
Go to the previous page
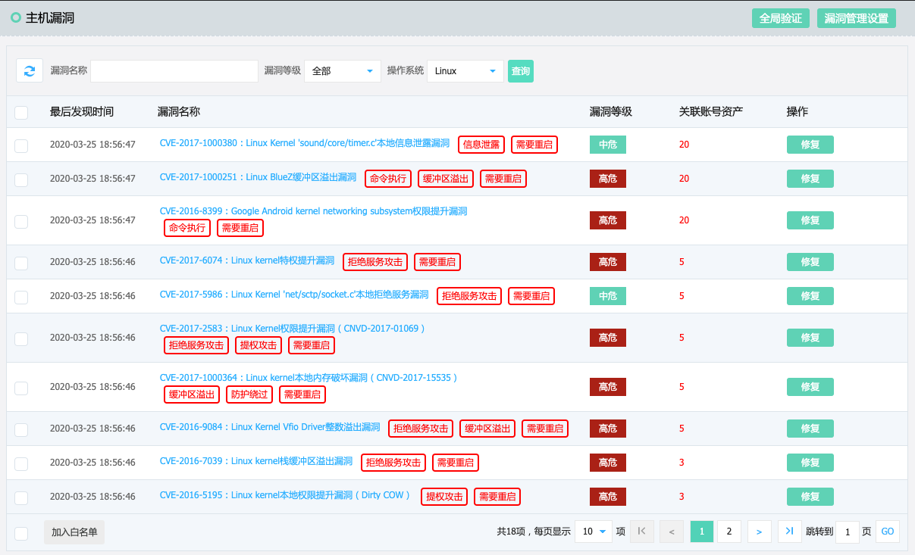click(x=671, y=531)
